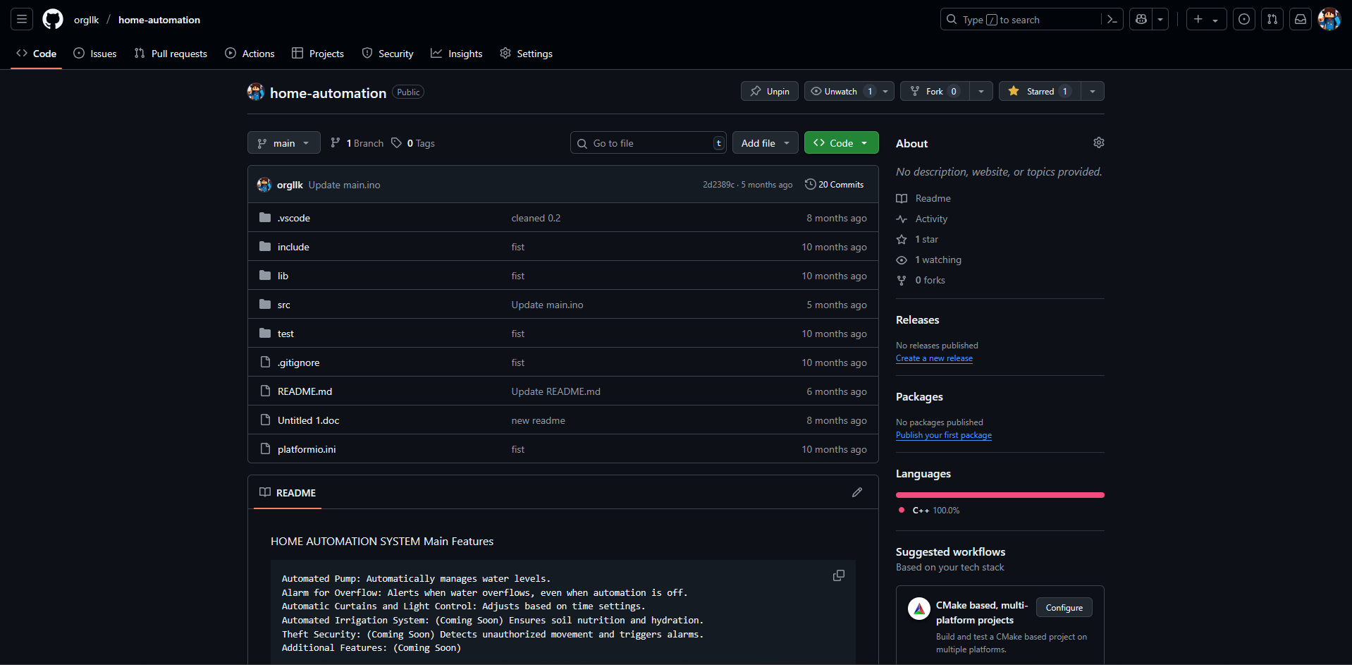Screen dimensions: 1352x665
Task: Switch to the Issues tab
Action: click(x=95, y=54)
